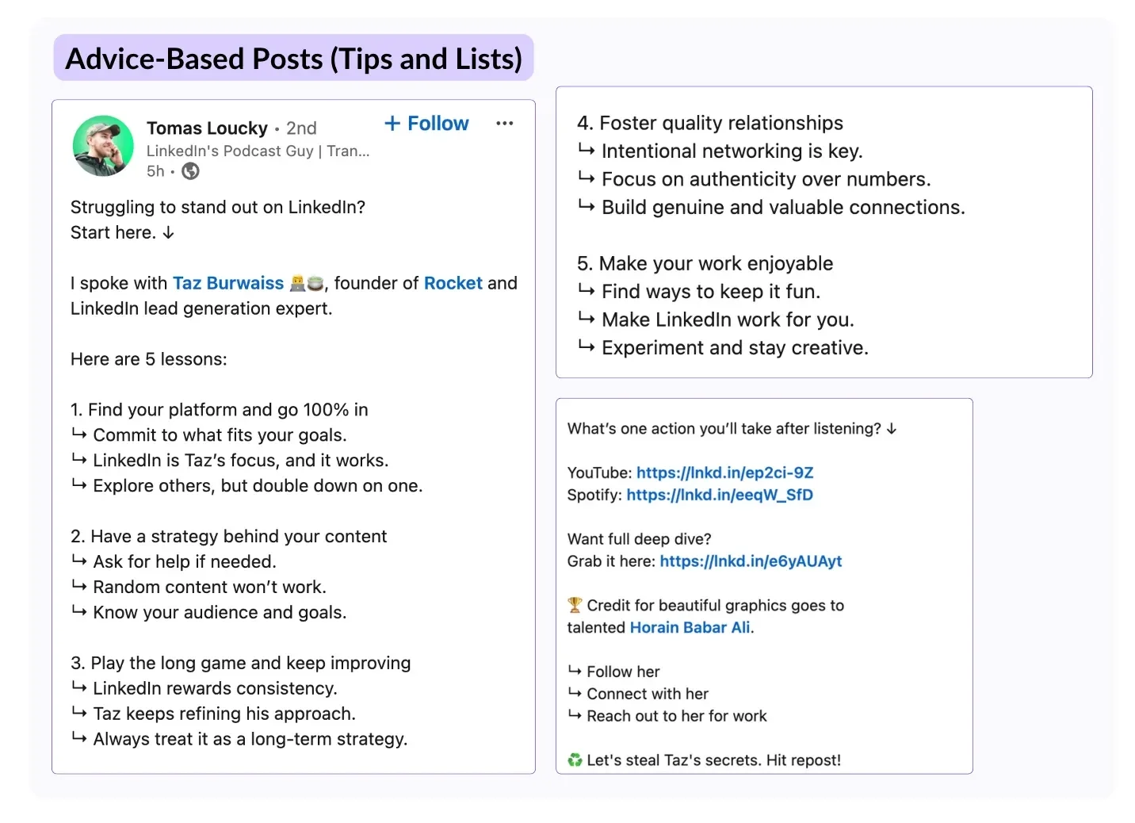1135x823 pixels.
Task: Click the recycle emoji before the repost line
Action: tap(573, 760)
